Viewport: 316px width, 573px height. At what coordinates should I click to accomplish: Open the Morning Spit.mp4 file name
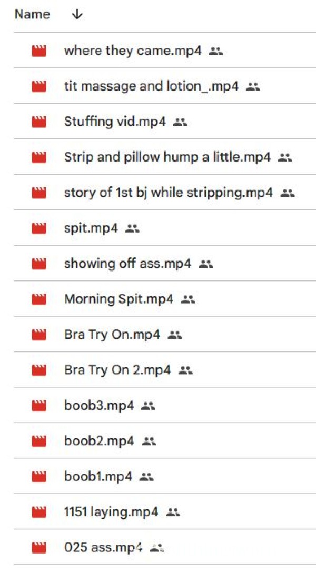118,299
